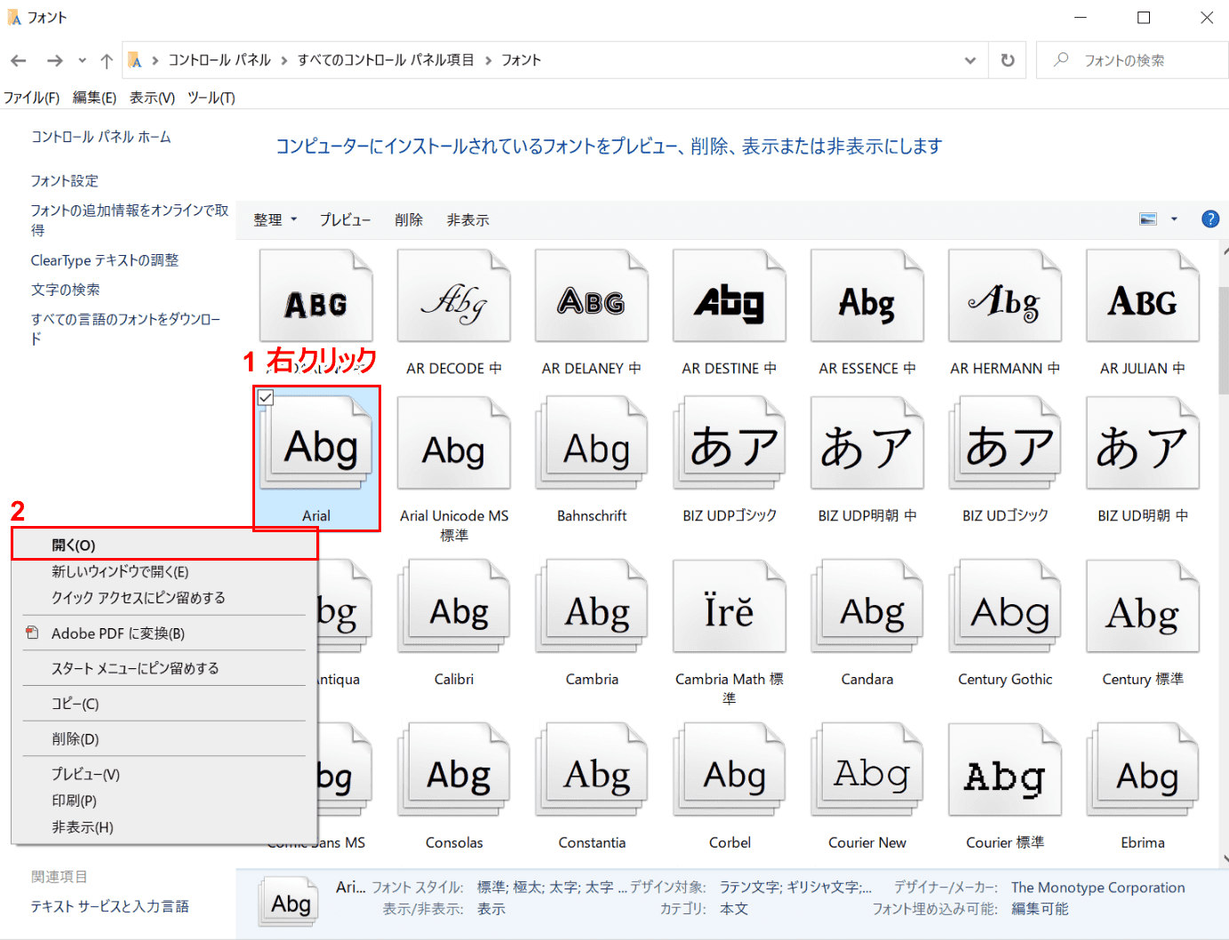
Task: Expand the address bar history dropdown
Action: 970,60
